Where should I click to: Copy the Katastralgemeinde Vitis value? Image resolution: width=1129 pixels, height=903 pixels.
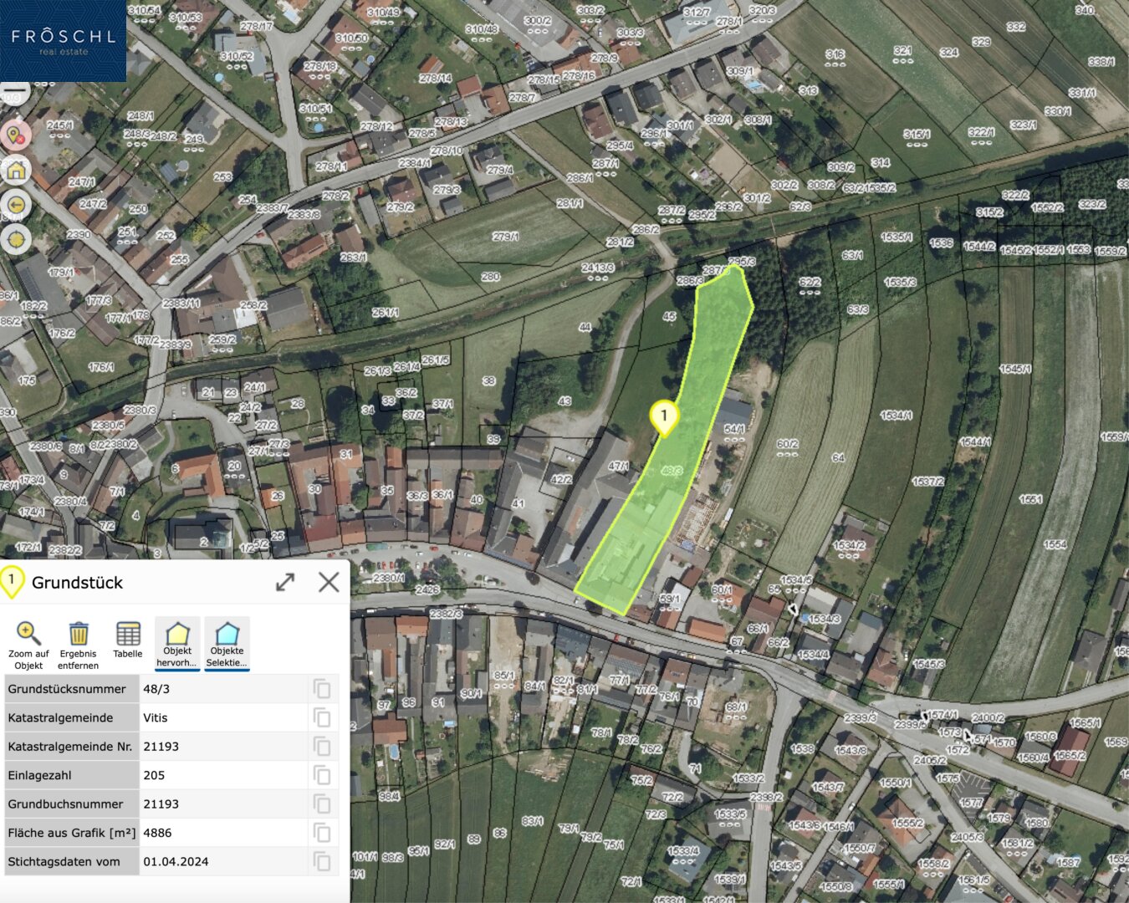pyautogui.click(x=322, y=717)
